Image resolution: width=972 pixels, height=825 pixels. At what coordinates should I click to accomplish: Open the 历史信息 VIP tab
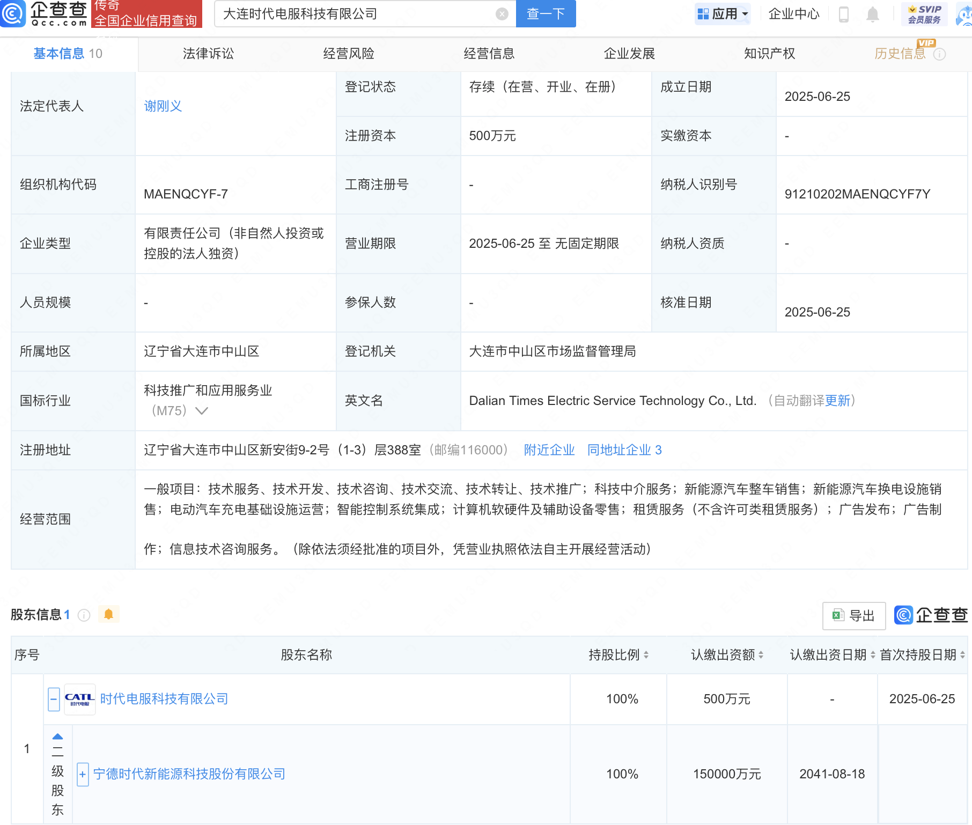(x=900, y=54)
